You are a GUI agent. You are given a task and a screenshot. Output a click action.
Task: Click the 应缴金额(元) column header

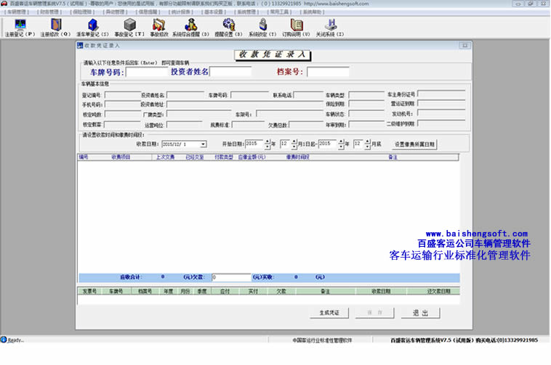(x=252, y=157)
